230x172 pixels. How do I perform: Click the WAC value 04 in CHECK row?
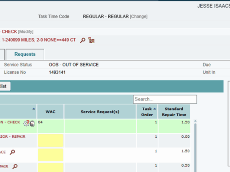click(40, 122)
